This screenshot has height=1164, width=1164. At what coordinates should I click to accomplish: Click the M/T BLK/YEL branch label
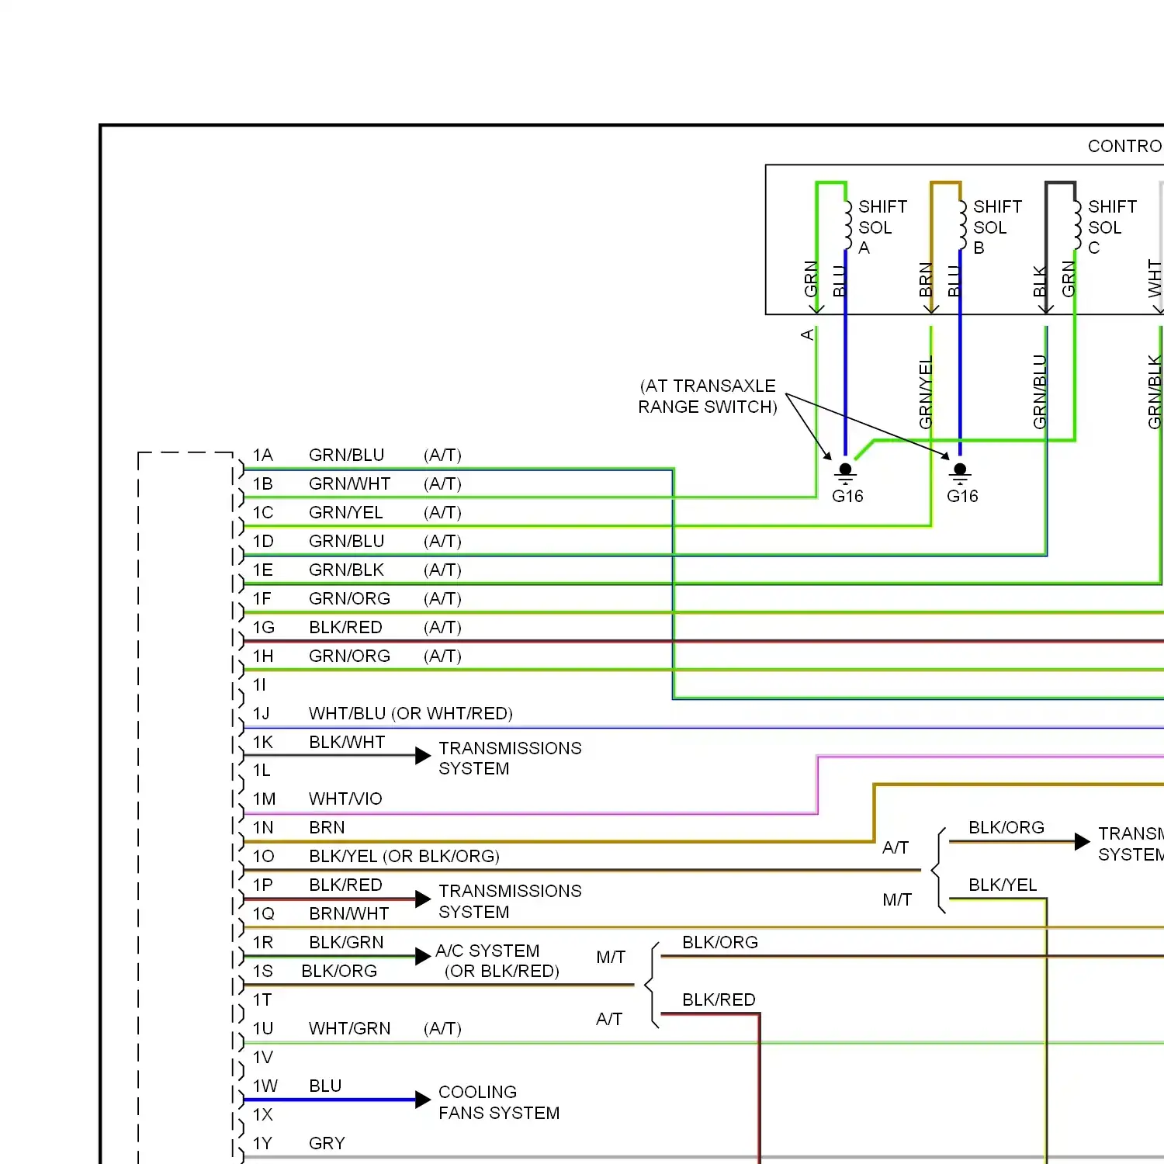tap(1003, 885)
